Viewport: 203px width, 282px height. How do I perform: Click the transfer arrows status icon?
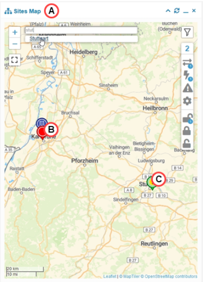[187, 63]
